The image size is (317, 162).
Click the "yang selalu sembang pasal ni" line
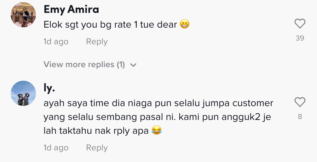pyautogui.click(x=157, y=117)
